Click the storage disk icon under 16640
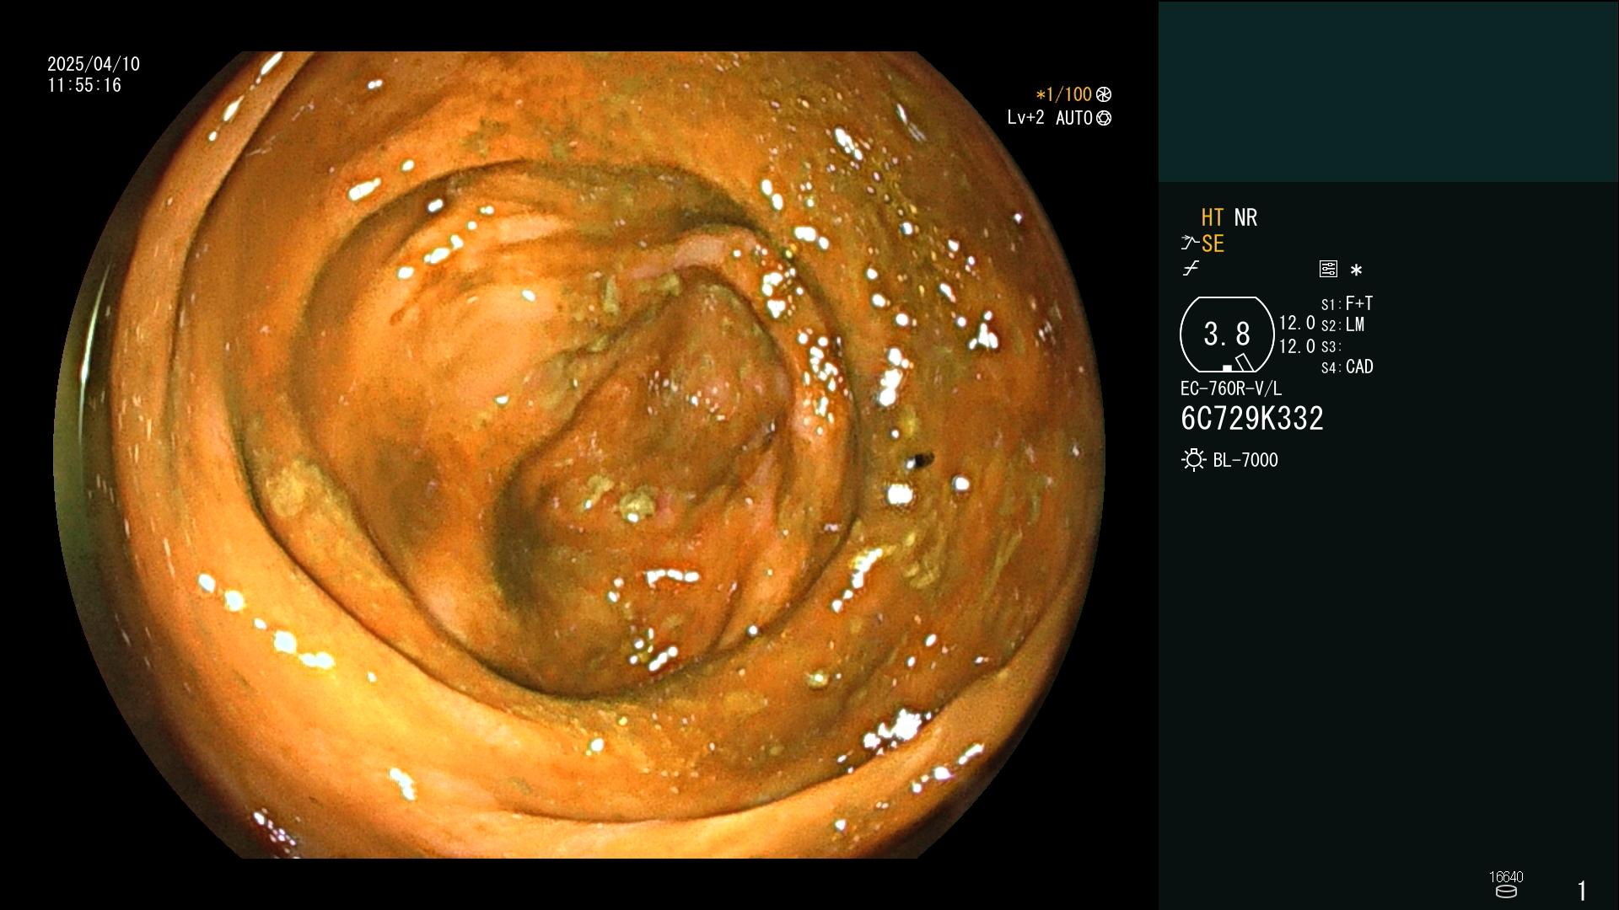 coord(1506,891)
